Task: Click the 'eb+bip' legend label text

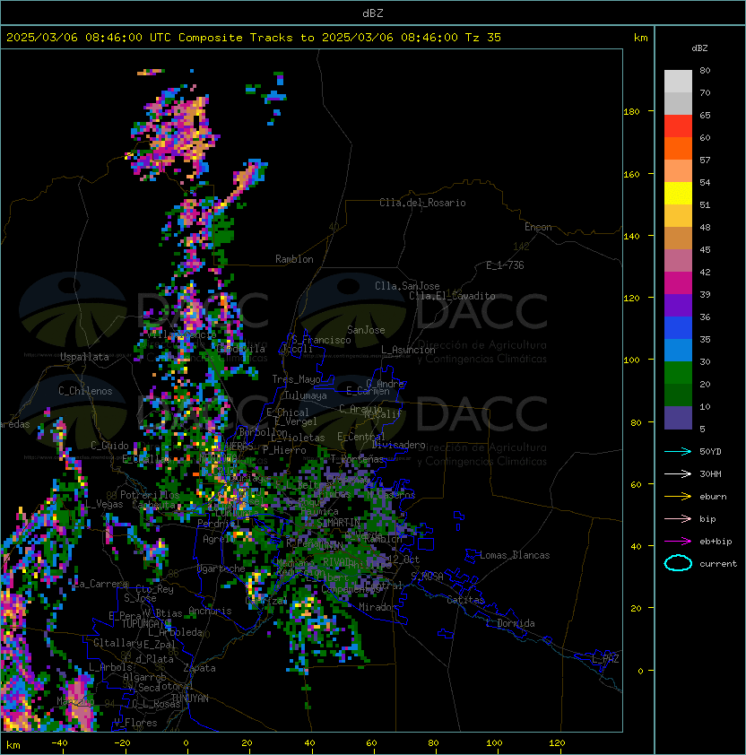Action: click(x=716, y=542)
